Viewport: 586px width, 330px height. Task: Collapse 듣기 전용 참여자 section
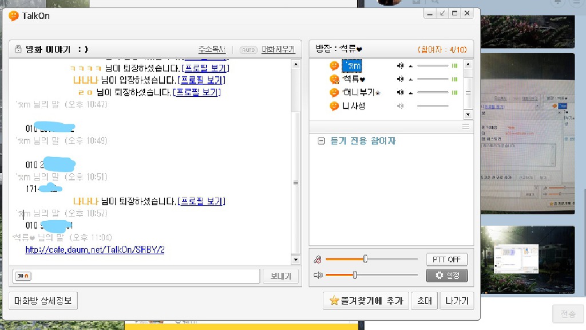pos(321,141)
